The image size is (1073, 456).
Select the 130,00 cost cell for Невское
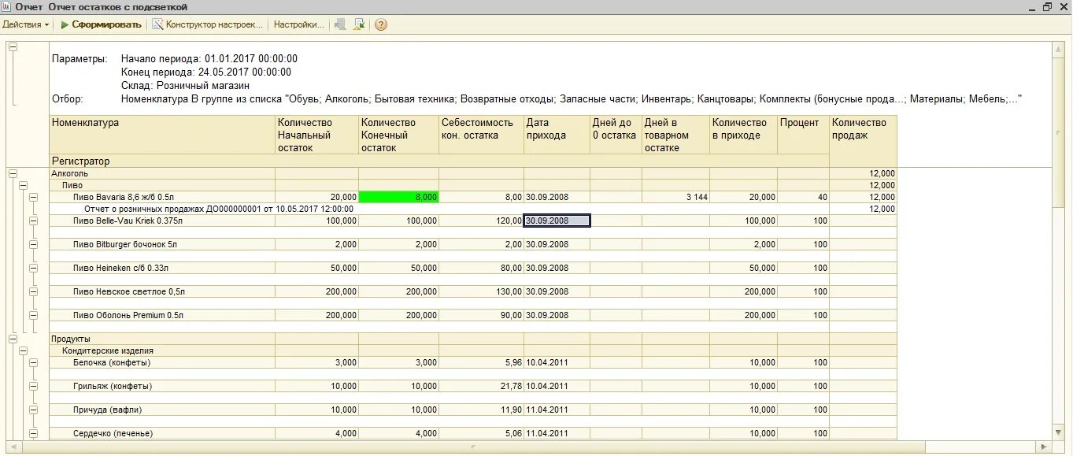point(481,291)
